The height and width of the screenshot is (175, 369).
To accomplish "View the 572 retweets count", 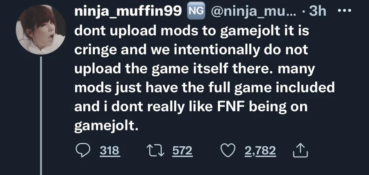I will coord(182,151).
